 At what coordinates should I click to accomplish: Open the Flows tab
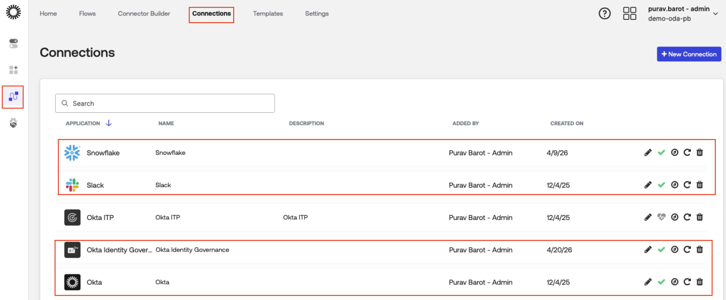click(x=87, y=14)
